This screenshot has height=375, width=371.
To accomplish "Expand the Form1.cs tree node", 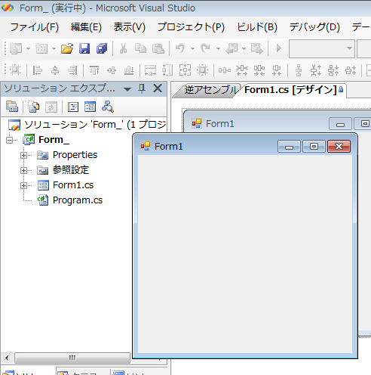I will 23,186.
